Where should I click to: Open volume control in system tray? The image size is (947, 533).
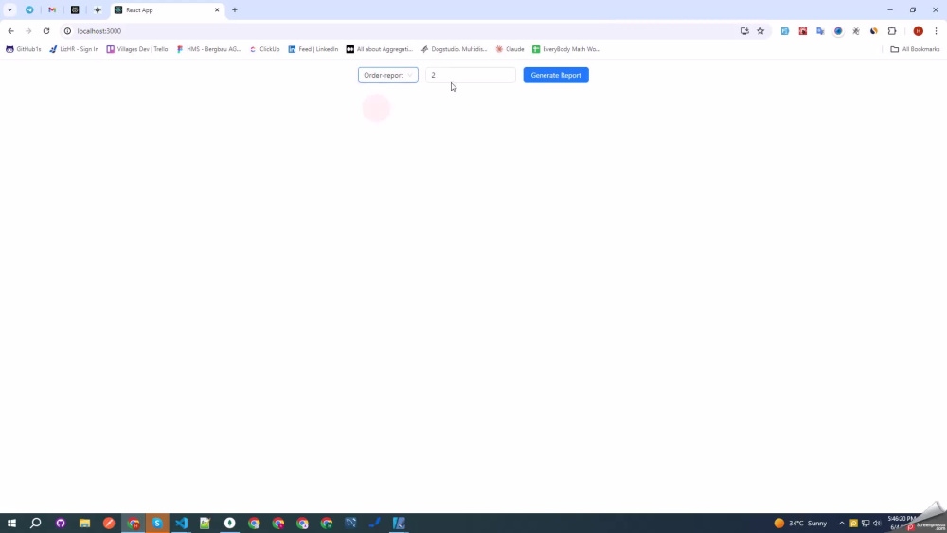[877, 523]
